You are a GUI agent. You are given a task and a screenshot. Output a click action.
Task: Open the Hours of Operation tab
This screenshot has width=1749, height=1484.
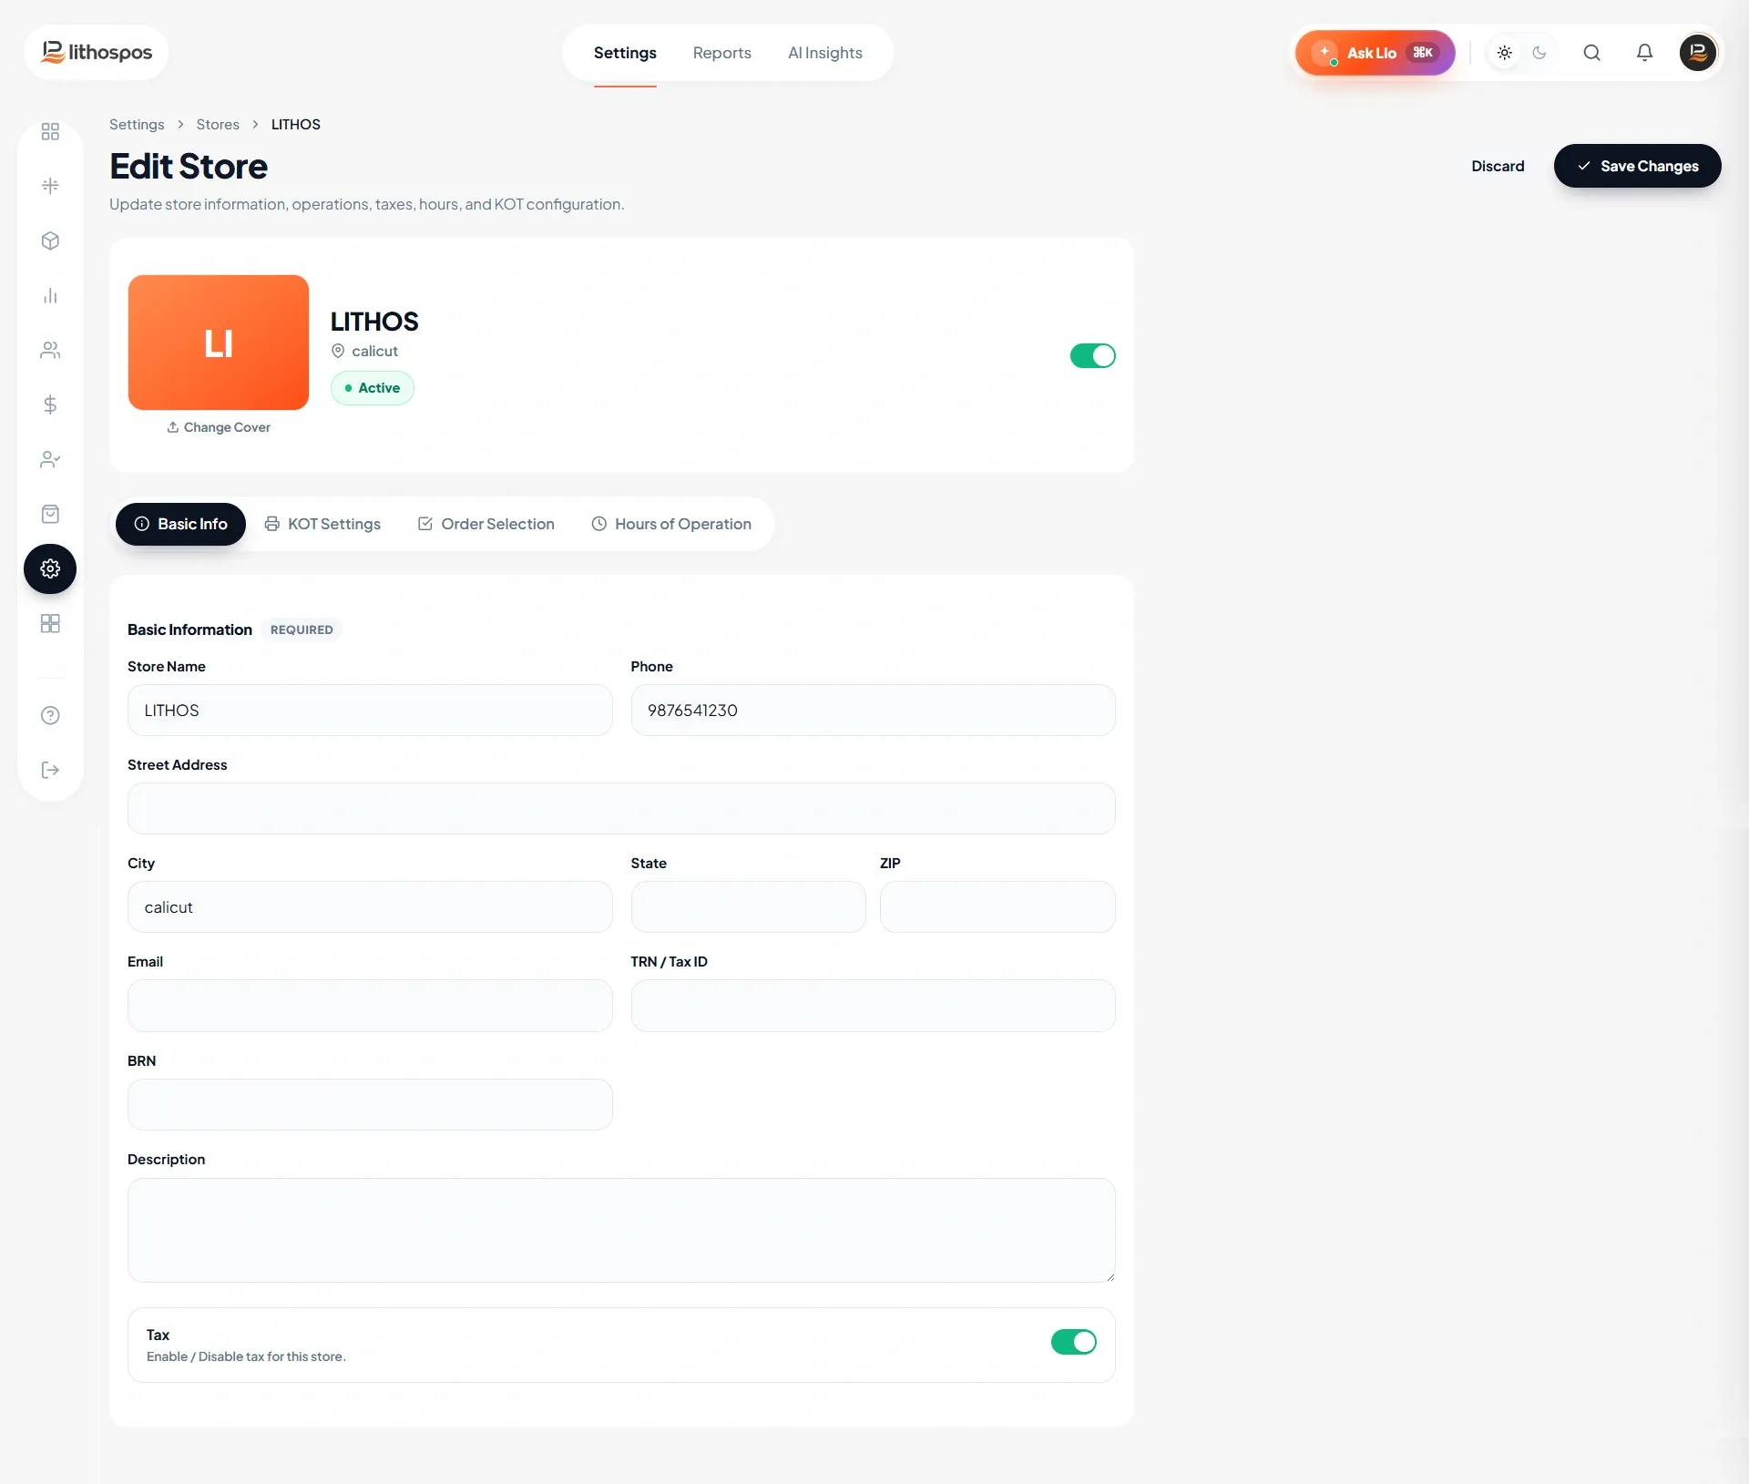[671, 524]
